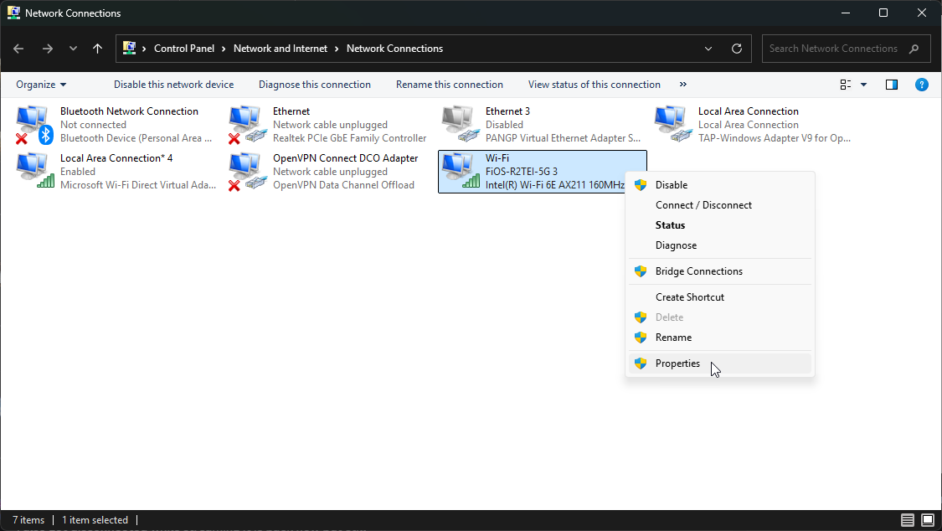Viewport: 942px width, 531px height.
Task: Choose Properties from the context menu
Action: (677, 363)
